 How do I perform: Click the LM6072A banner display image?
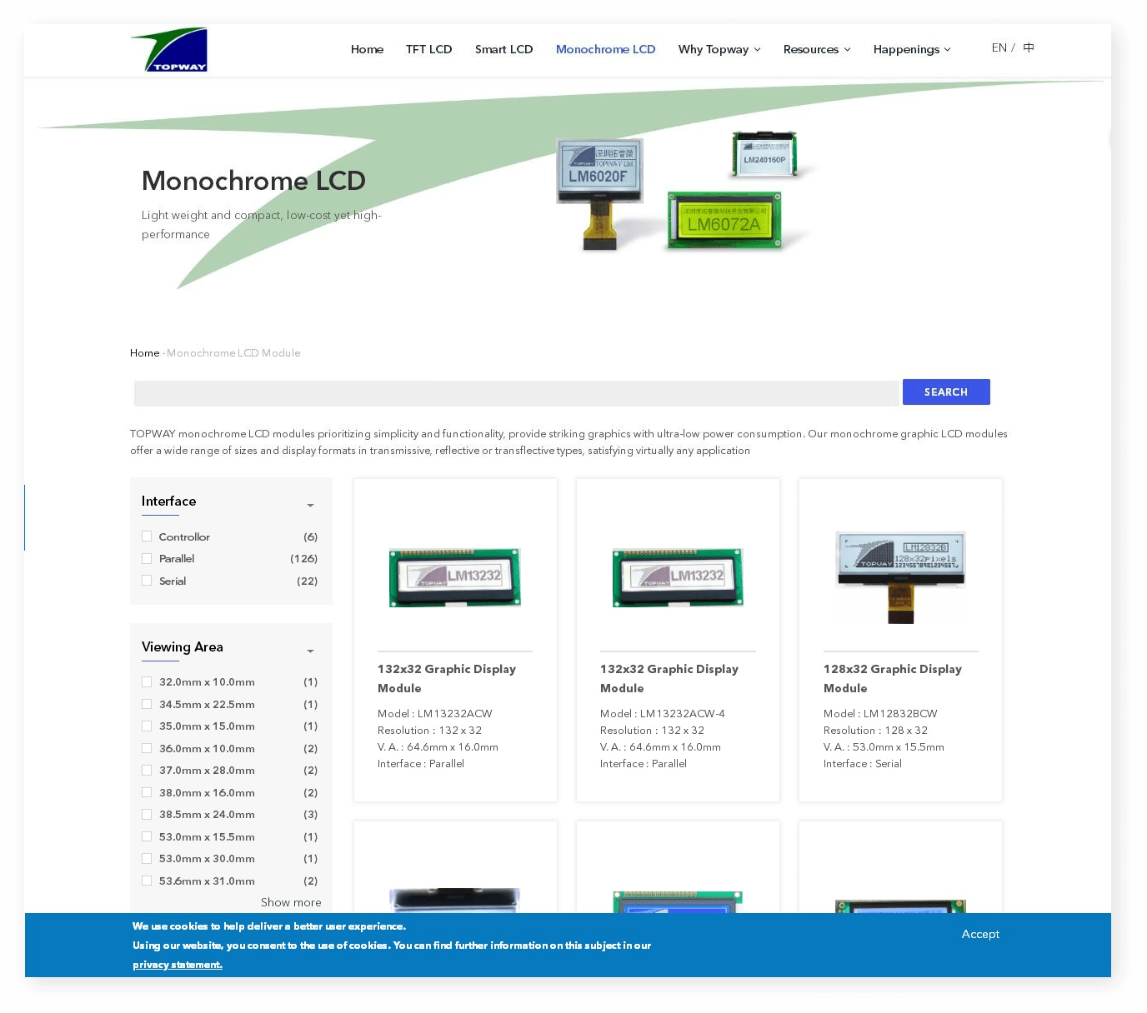coord(724,221)
